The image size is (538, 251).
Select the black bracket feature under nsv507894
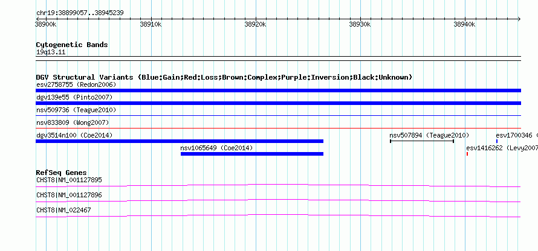pyautogui.click(x=423, y=141)
